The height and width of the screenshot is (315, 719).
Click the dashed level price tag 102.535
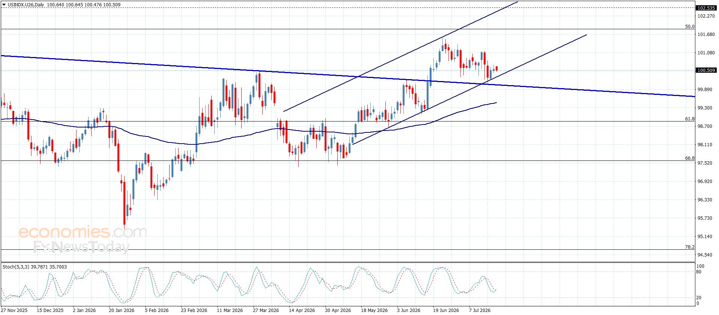pos(706,8)
